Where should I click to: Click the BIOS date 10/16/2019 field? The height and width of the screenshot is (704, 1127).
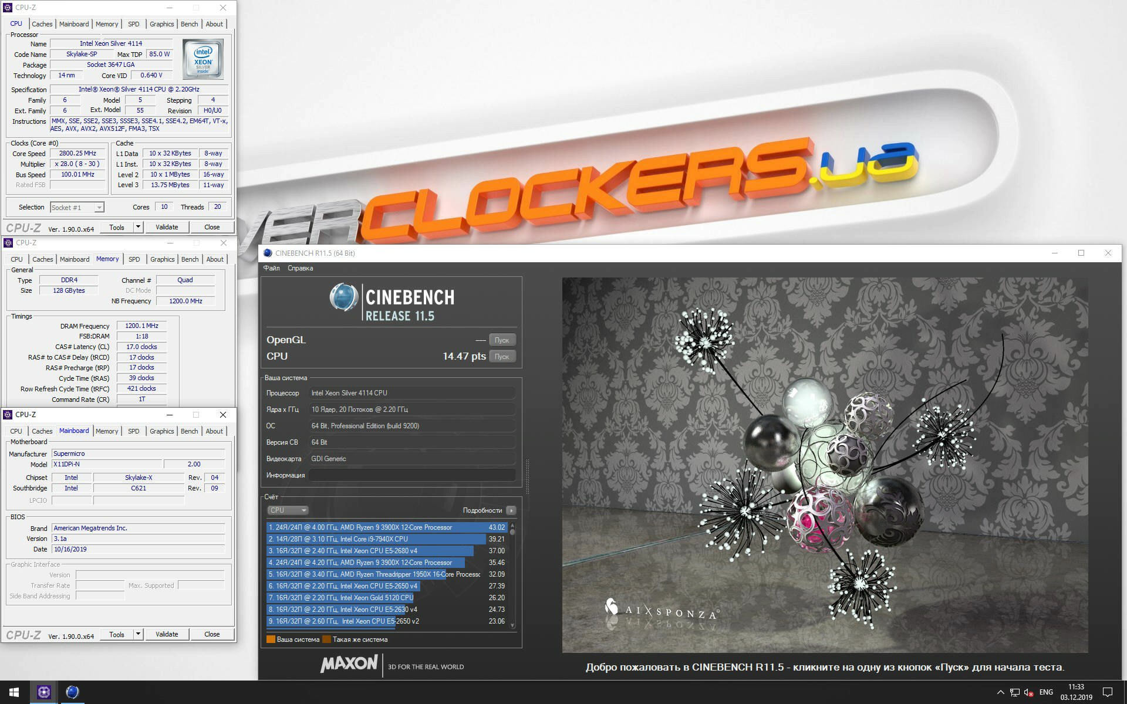click(x=138, y=549)
